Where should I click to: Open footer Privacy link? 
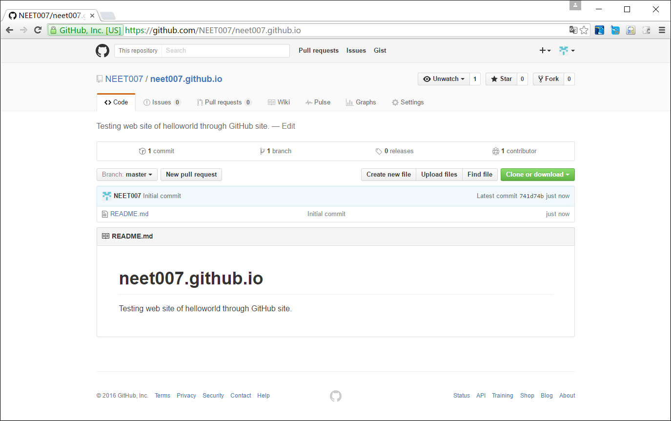click(x=186, y=396)
